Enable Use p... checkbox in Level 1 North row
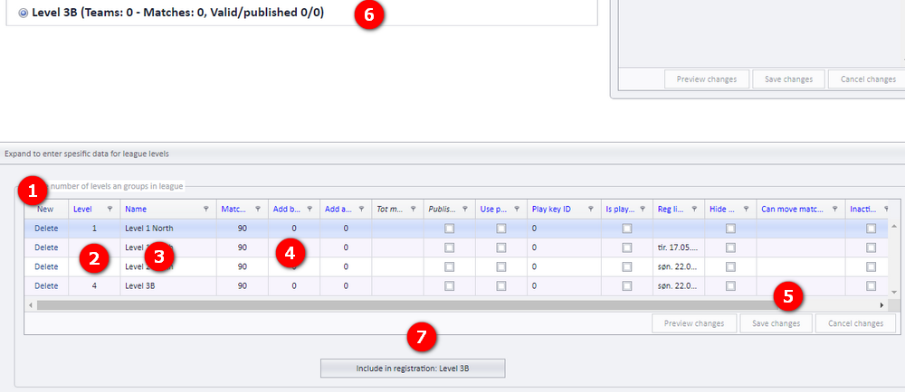This screenshot has width=905, height=392. [x=501, y=229]
